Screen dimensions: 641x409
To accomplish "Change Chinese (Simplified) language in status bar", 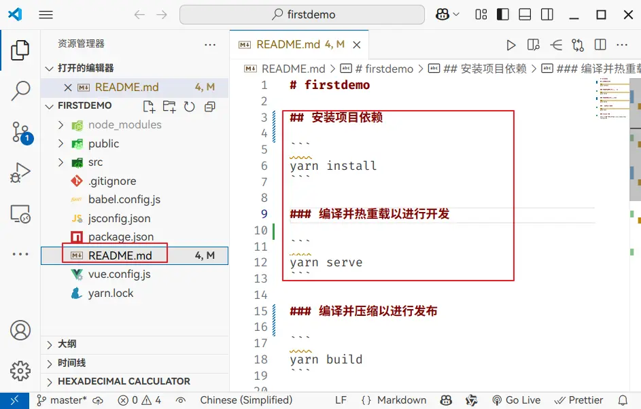I will tap(246, 400).
